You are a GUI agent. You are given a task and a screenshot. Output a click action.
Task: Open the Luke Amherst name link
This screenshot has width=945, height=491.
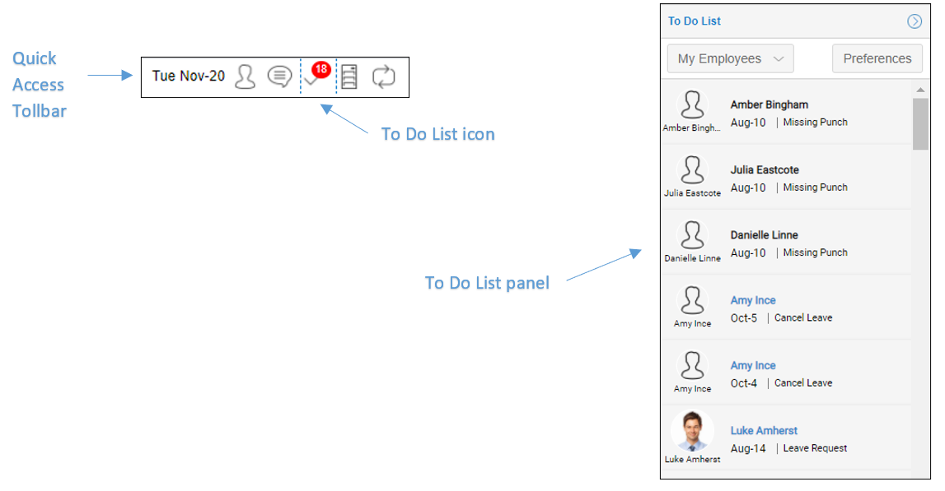point(764,430)
